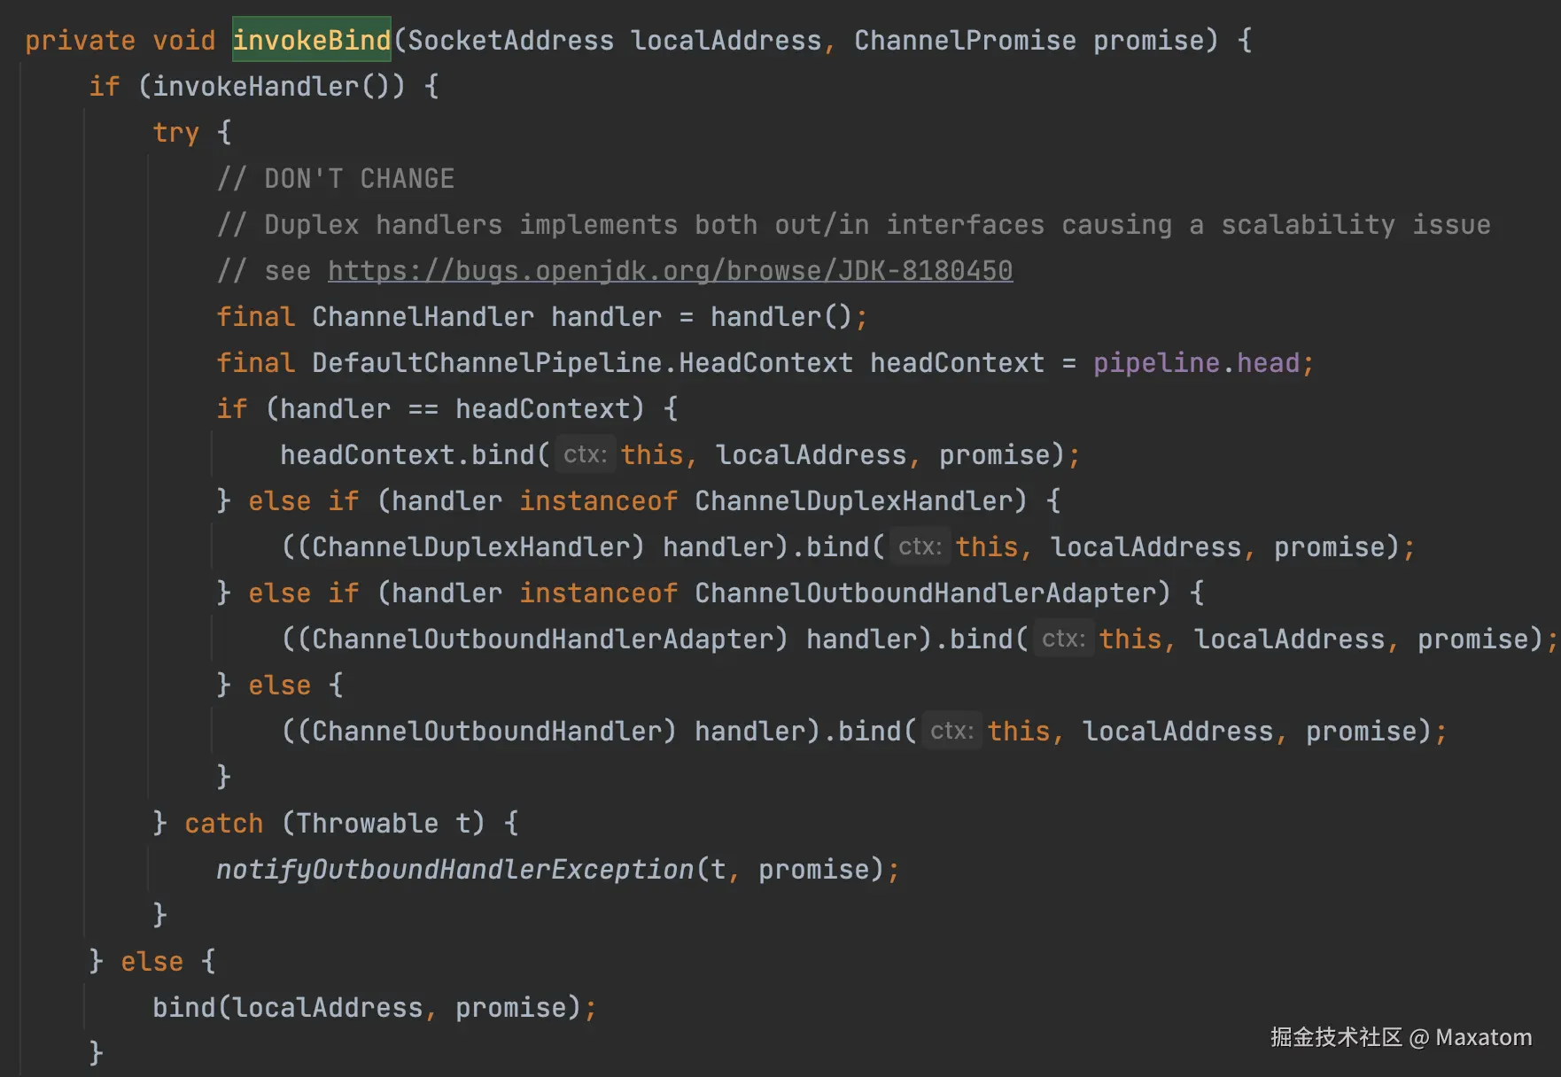Viewport: 1561px width, 1077px height.
Task: Click the ctx: hint on the (ChannelDuplexHandler) cast line
Action: [920, 547]
